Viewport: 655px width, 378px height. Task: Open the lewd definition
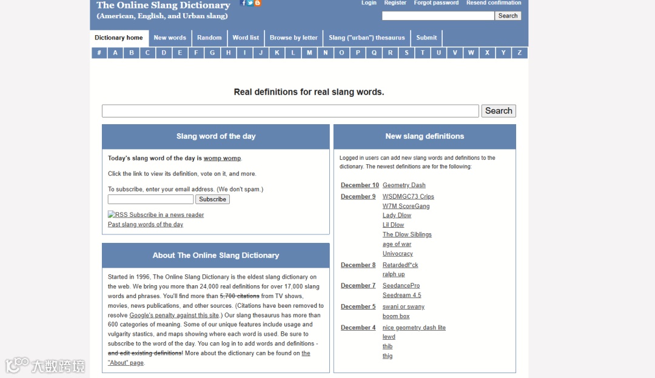(x=389, y=337)
